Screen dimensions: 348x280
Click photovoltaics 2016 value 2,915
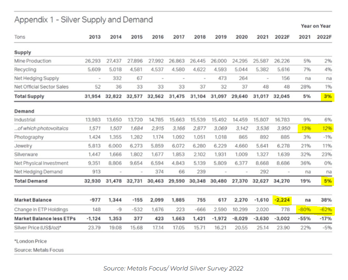click(158, 128)
